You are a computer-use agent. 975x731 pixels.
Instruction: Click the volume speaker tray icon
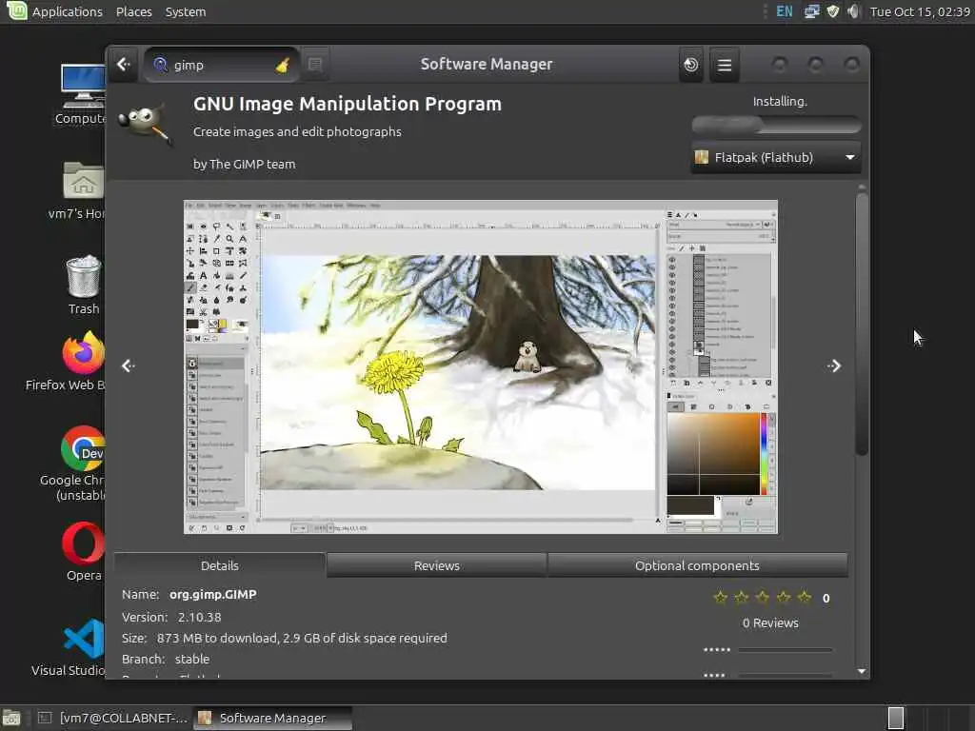[x=854, y=11]
